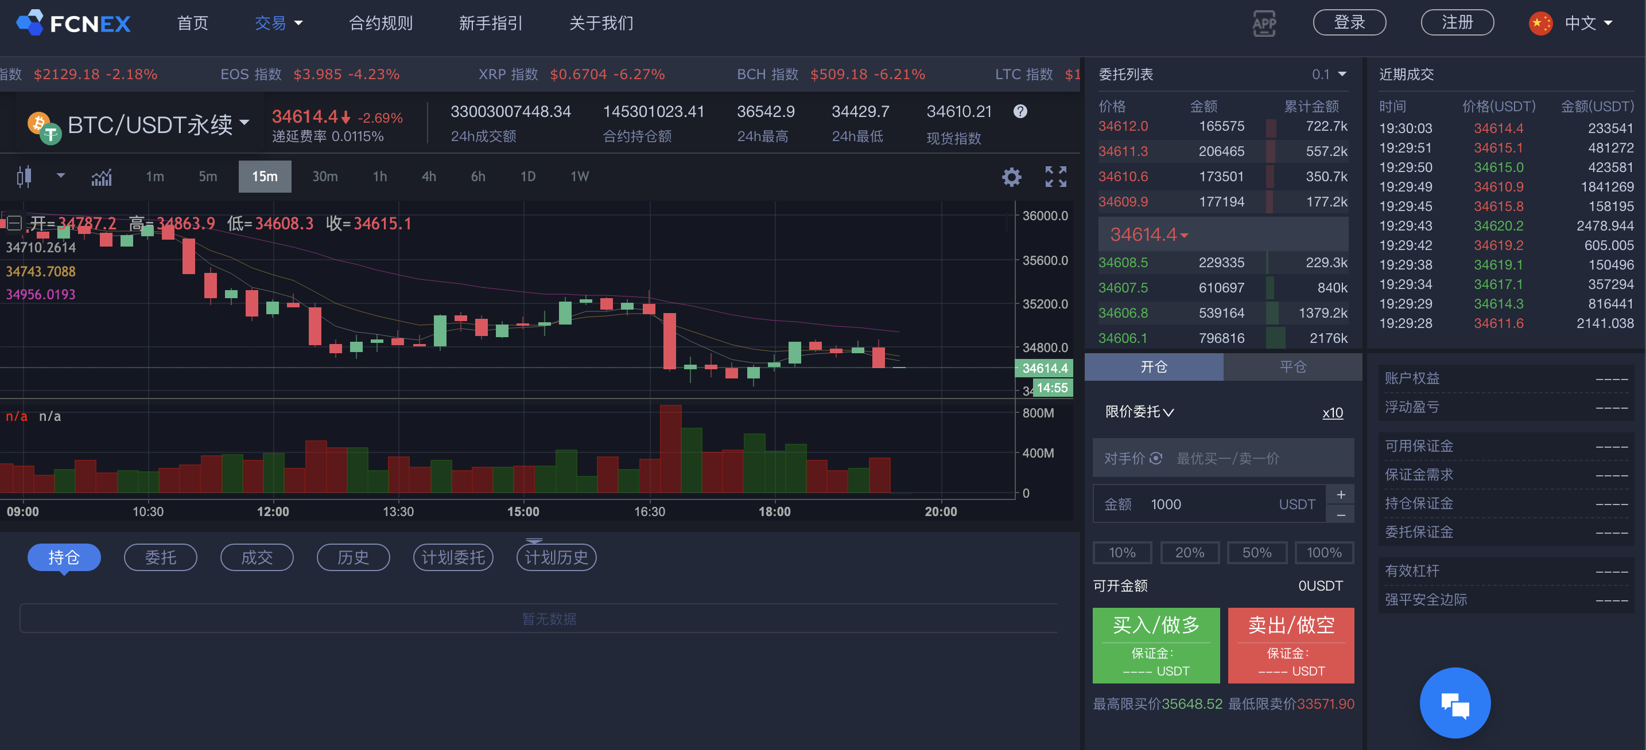Select 6h chart interval
The image size is (1646, 750).
[478, 176]
